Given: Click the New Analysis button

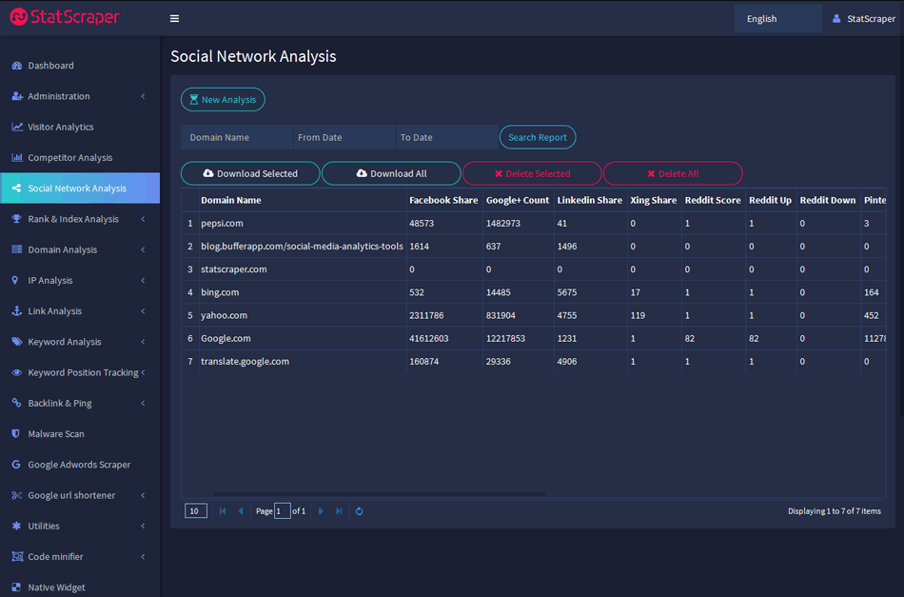Looking at the screenshot, I should pos(223,99).
